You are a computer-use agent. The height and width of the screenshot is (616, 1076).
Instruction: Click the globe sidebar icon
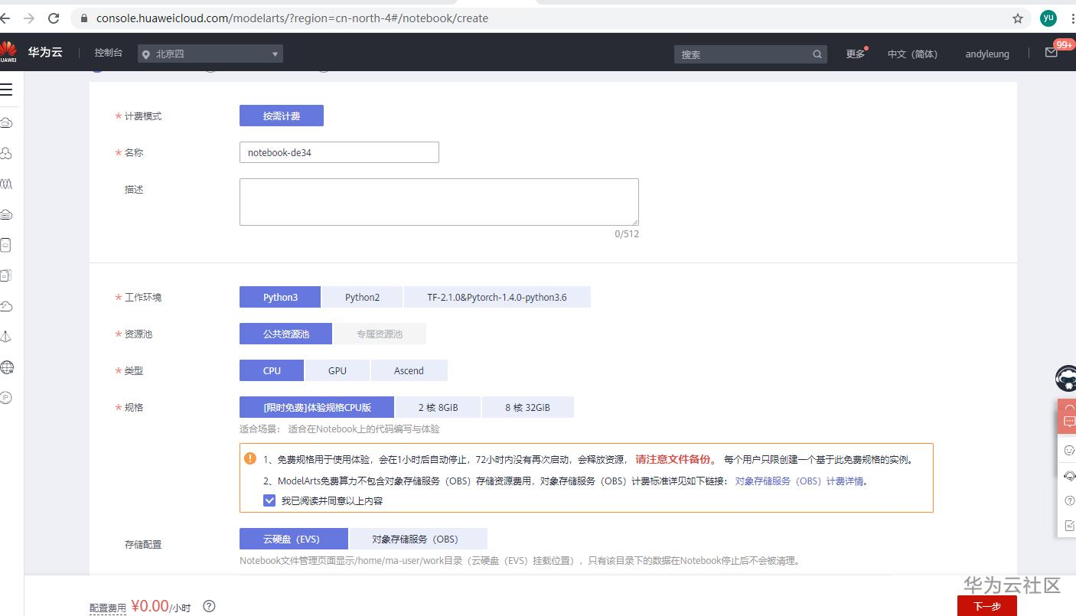click(x=6, y=367)
